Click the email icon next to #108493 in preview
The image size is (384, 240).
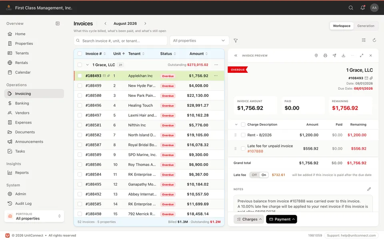tap(366, 78)
